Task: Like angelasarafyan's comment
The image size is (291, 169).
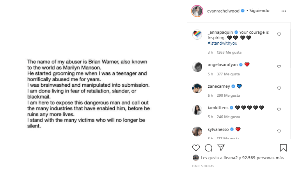Action: coord(279,66)
